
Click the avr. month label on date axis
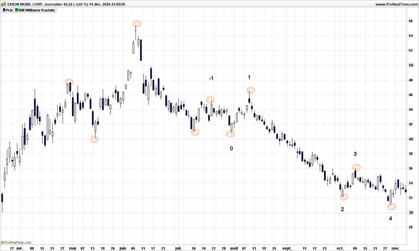coord(20,248)
